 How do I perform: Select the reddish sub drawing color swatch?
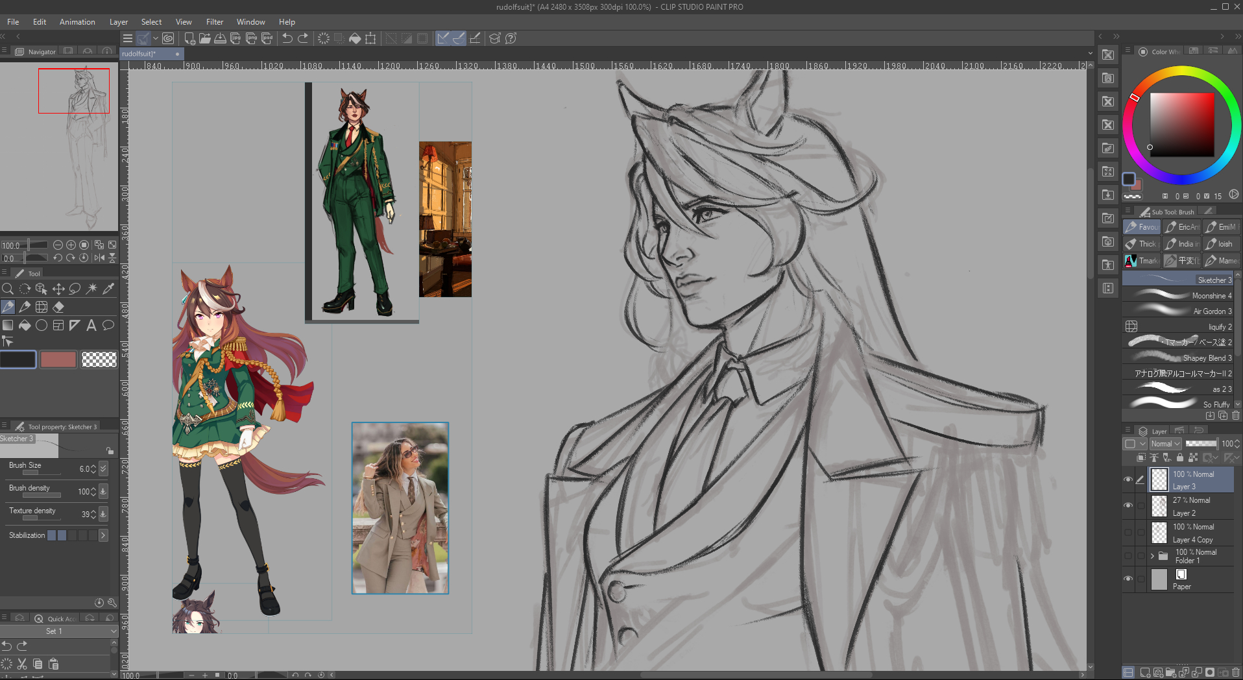coord(58,359)
